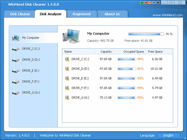Click the DRIVE_F (F:) sidebar drive icon

16,82
